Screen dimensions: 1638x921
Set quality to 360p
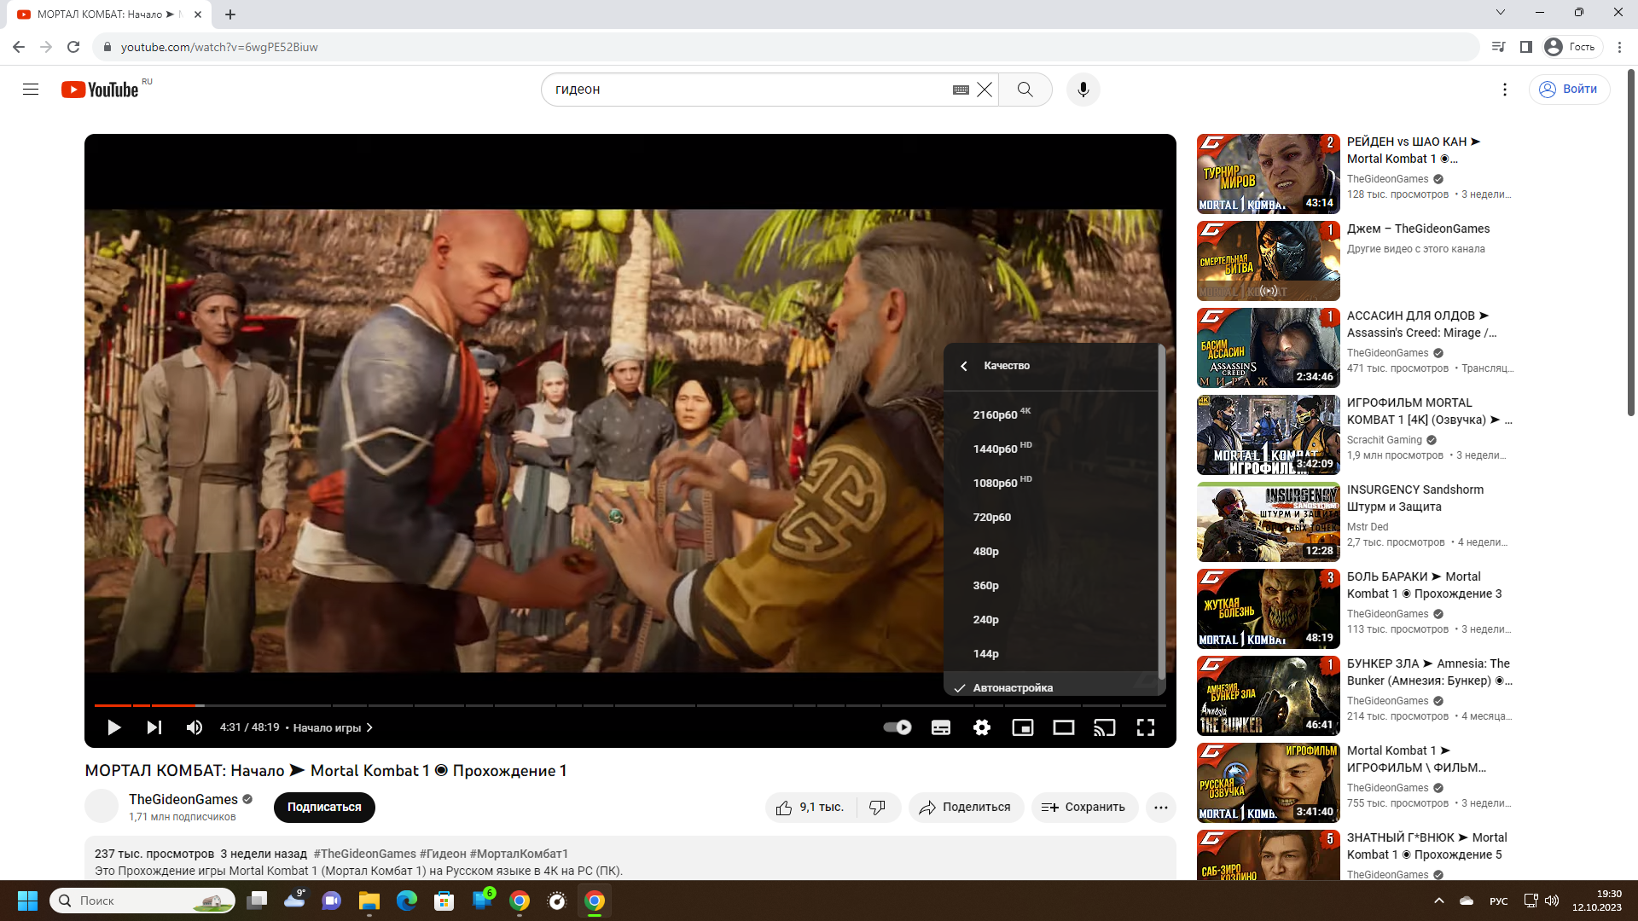pos(1051,585)
